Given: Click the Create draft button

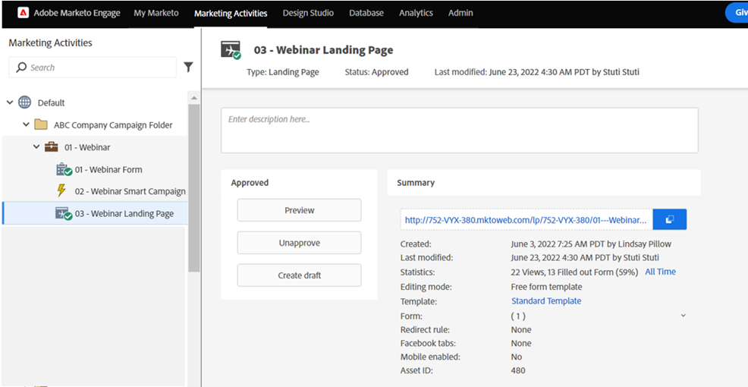Looking at the screenshot, I should 299,275.
